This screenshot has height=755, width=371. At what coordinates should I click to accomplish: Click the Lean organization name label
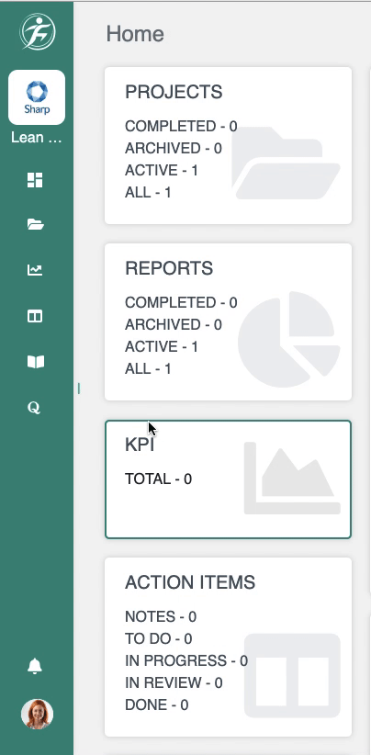pos(37,138)
